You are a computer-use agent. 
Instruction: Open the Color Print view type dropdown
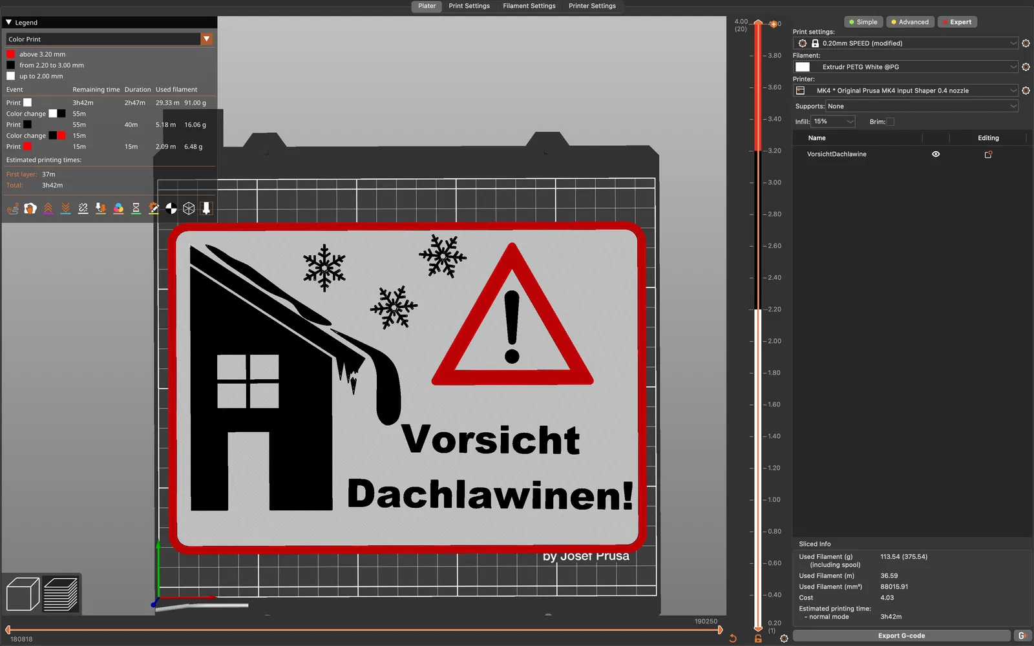click(x=109, y=39)
